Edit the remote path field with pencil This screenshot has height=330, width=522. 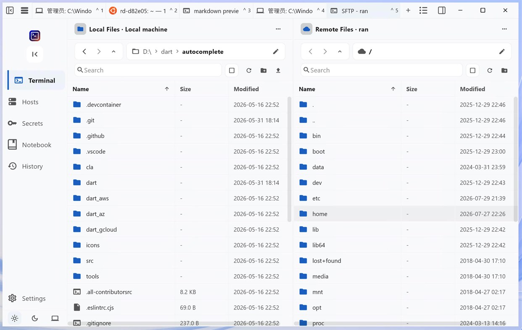pyautogui.click(x=502, y=52)
